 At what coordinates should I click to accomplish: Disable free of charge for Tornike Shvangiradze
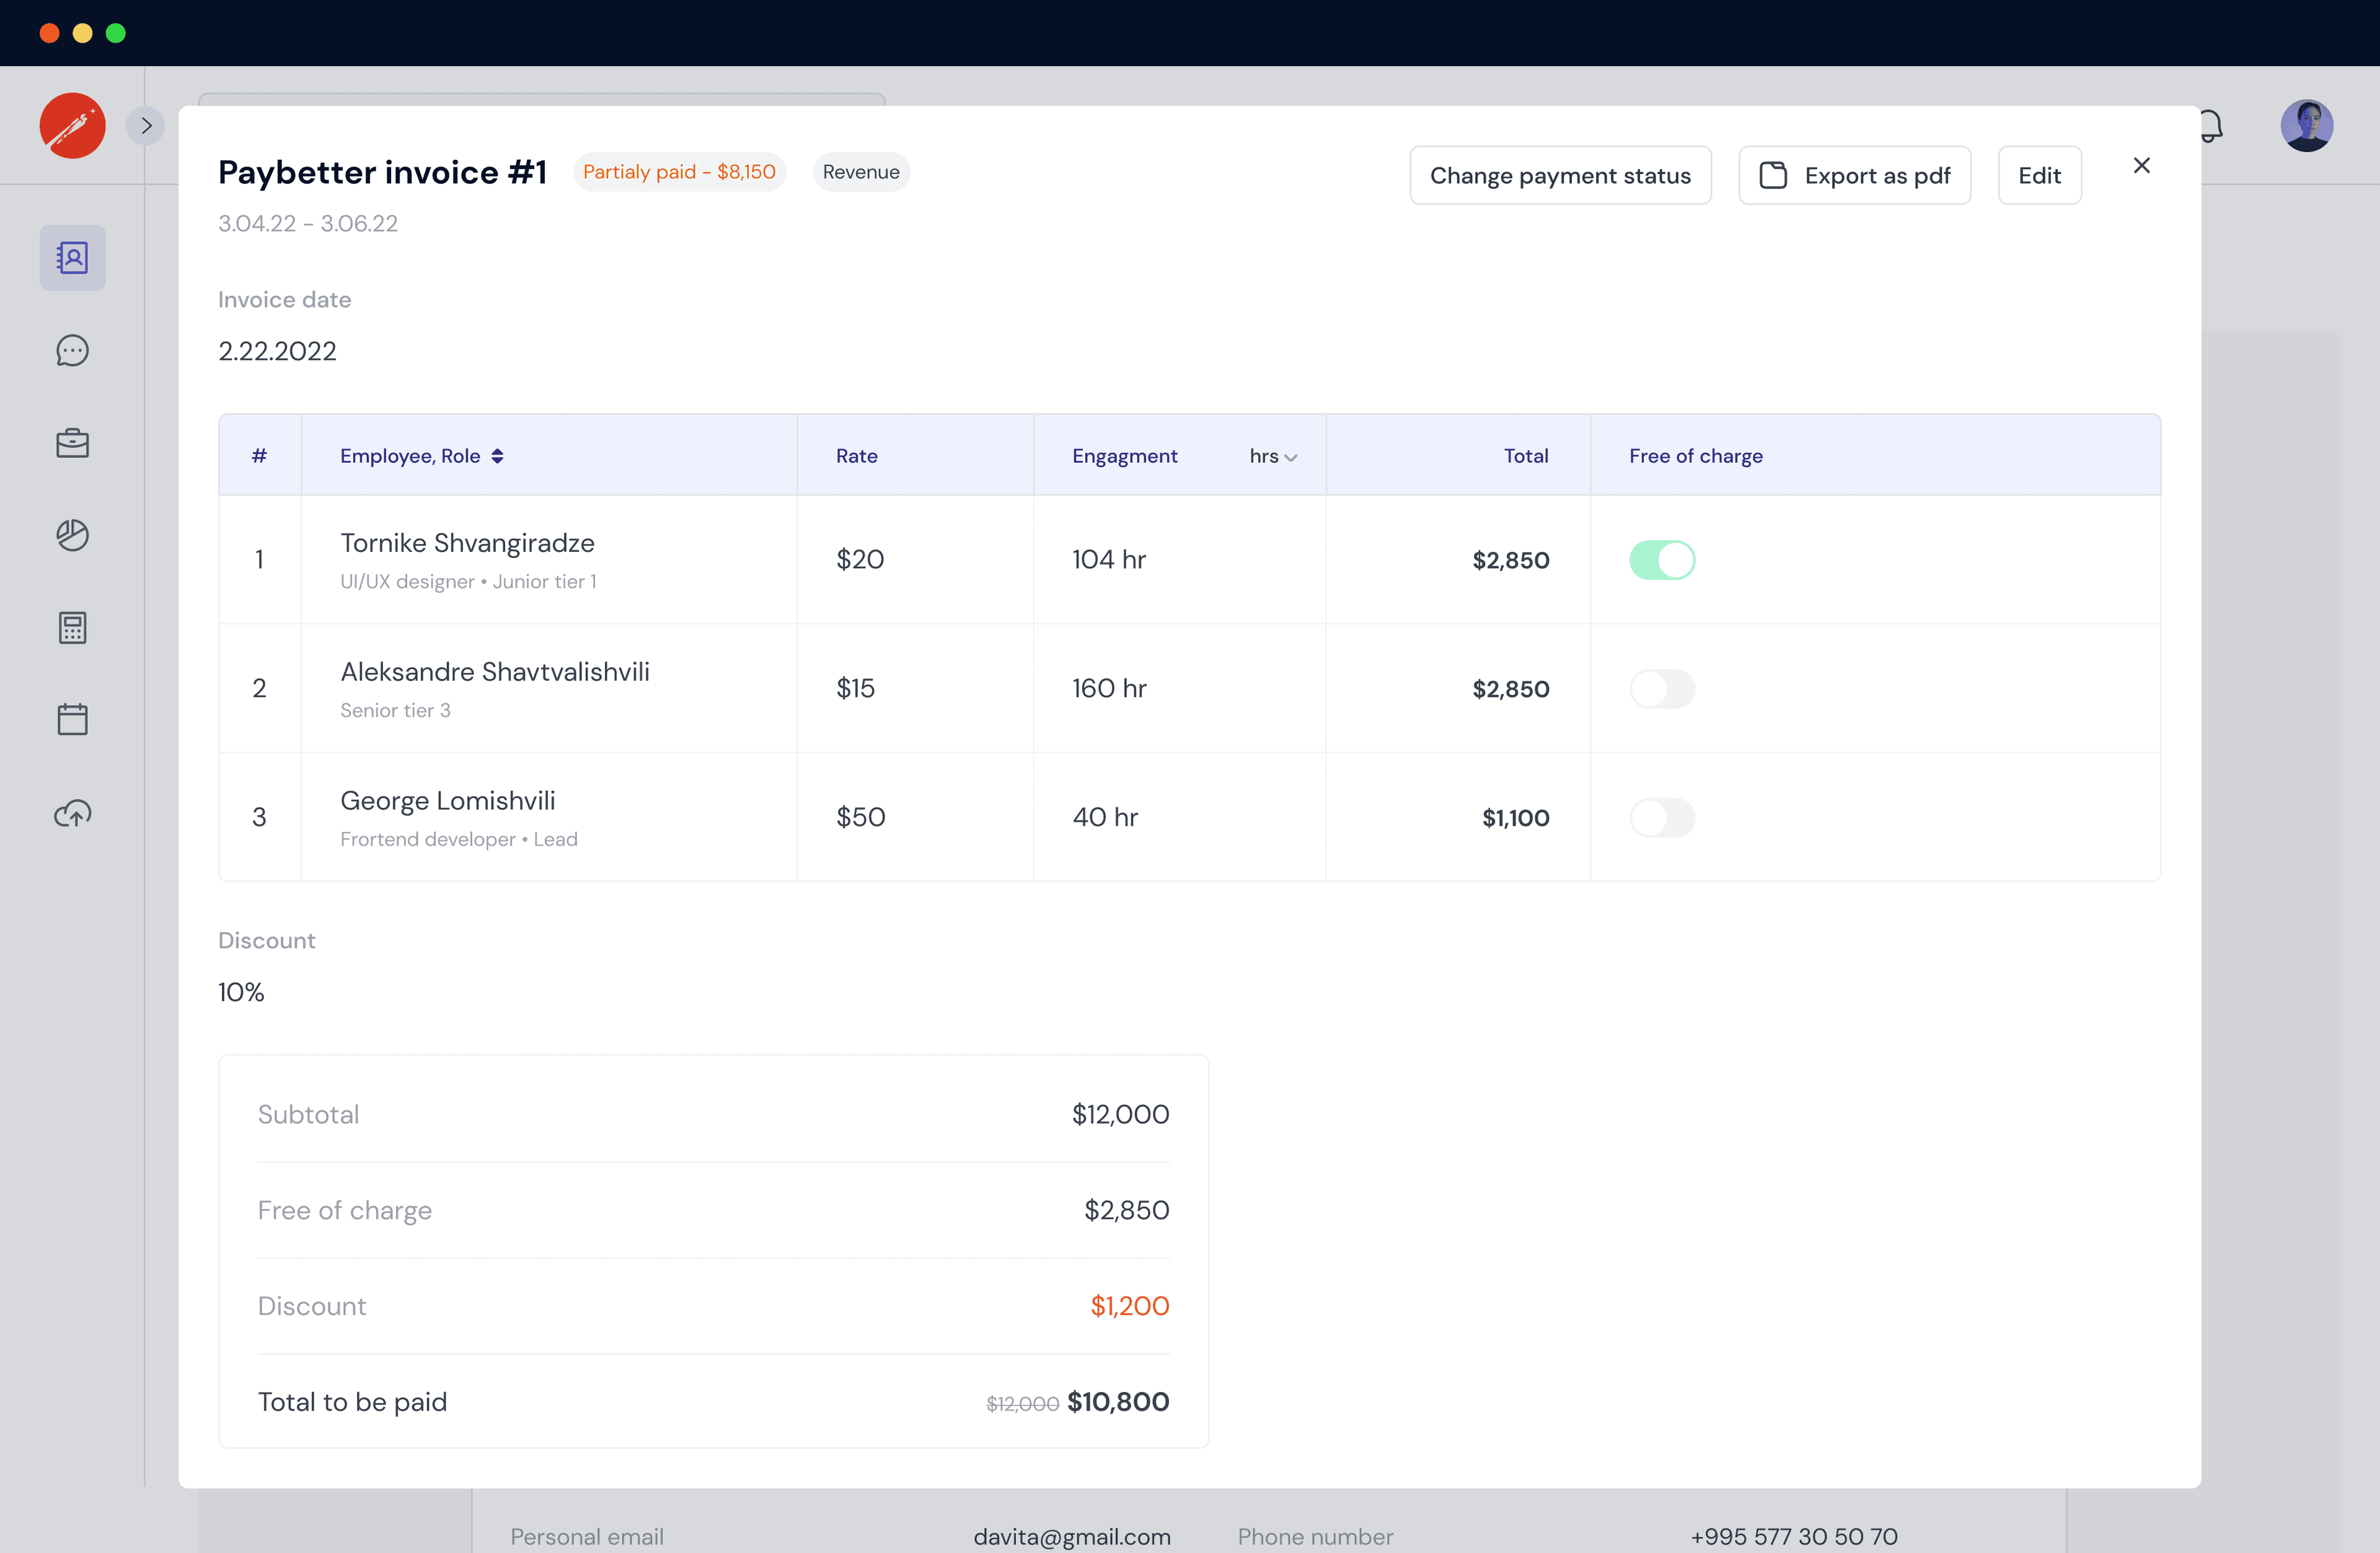(x=1663, y=559)
